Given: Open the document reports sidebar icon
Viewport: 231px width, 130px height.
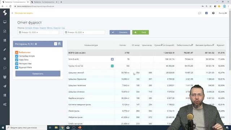Looking at the screenshot, I should [5, 31].
